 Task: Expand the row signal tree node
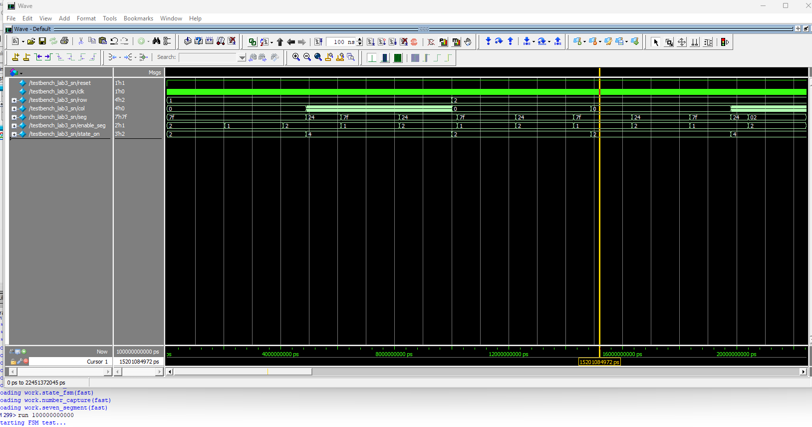(14, 100)
